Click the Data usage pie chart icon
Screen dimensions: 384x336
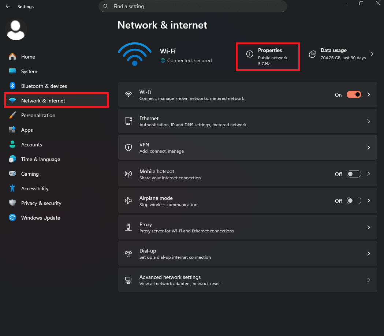(312, 54)
